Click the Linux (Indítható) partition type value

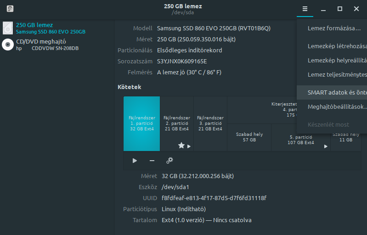pos(184,209)
